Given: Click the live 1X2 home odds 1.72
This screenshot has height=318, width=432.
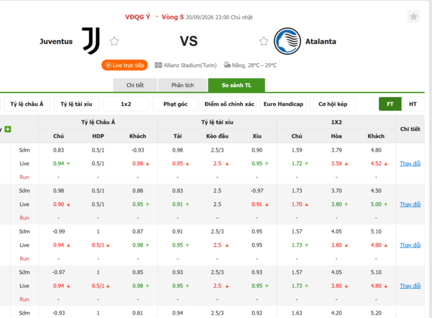Looking at the screenshot, I should (x=296, y=164).
